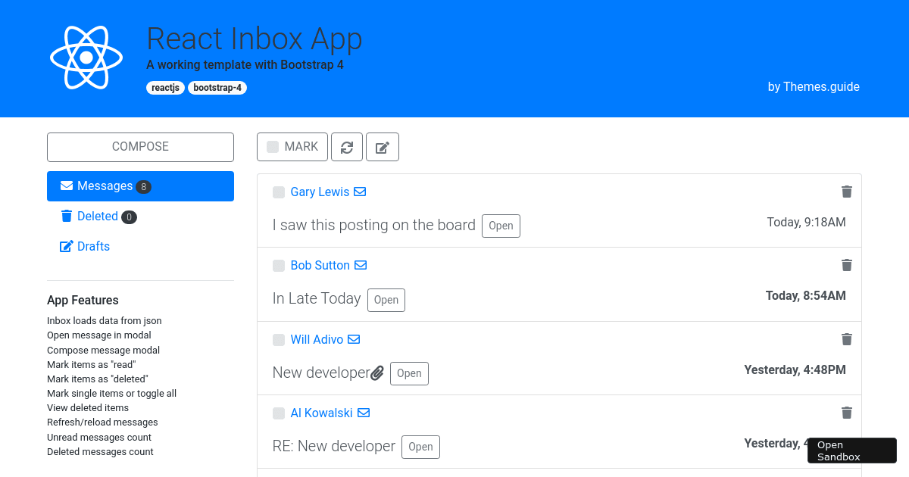Open the message In Late Today
The image size is (909, 477).
pyautogui.click(x=386, y=300)
